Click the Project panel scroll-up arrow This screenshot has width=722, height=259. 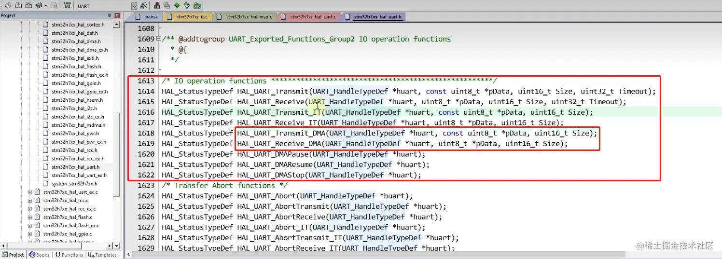pyautogui.click(x=117, y=24)
